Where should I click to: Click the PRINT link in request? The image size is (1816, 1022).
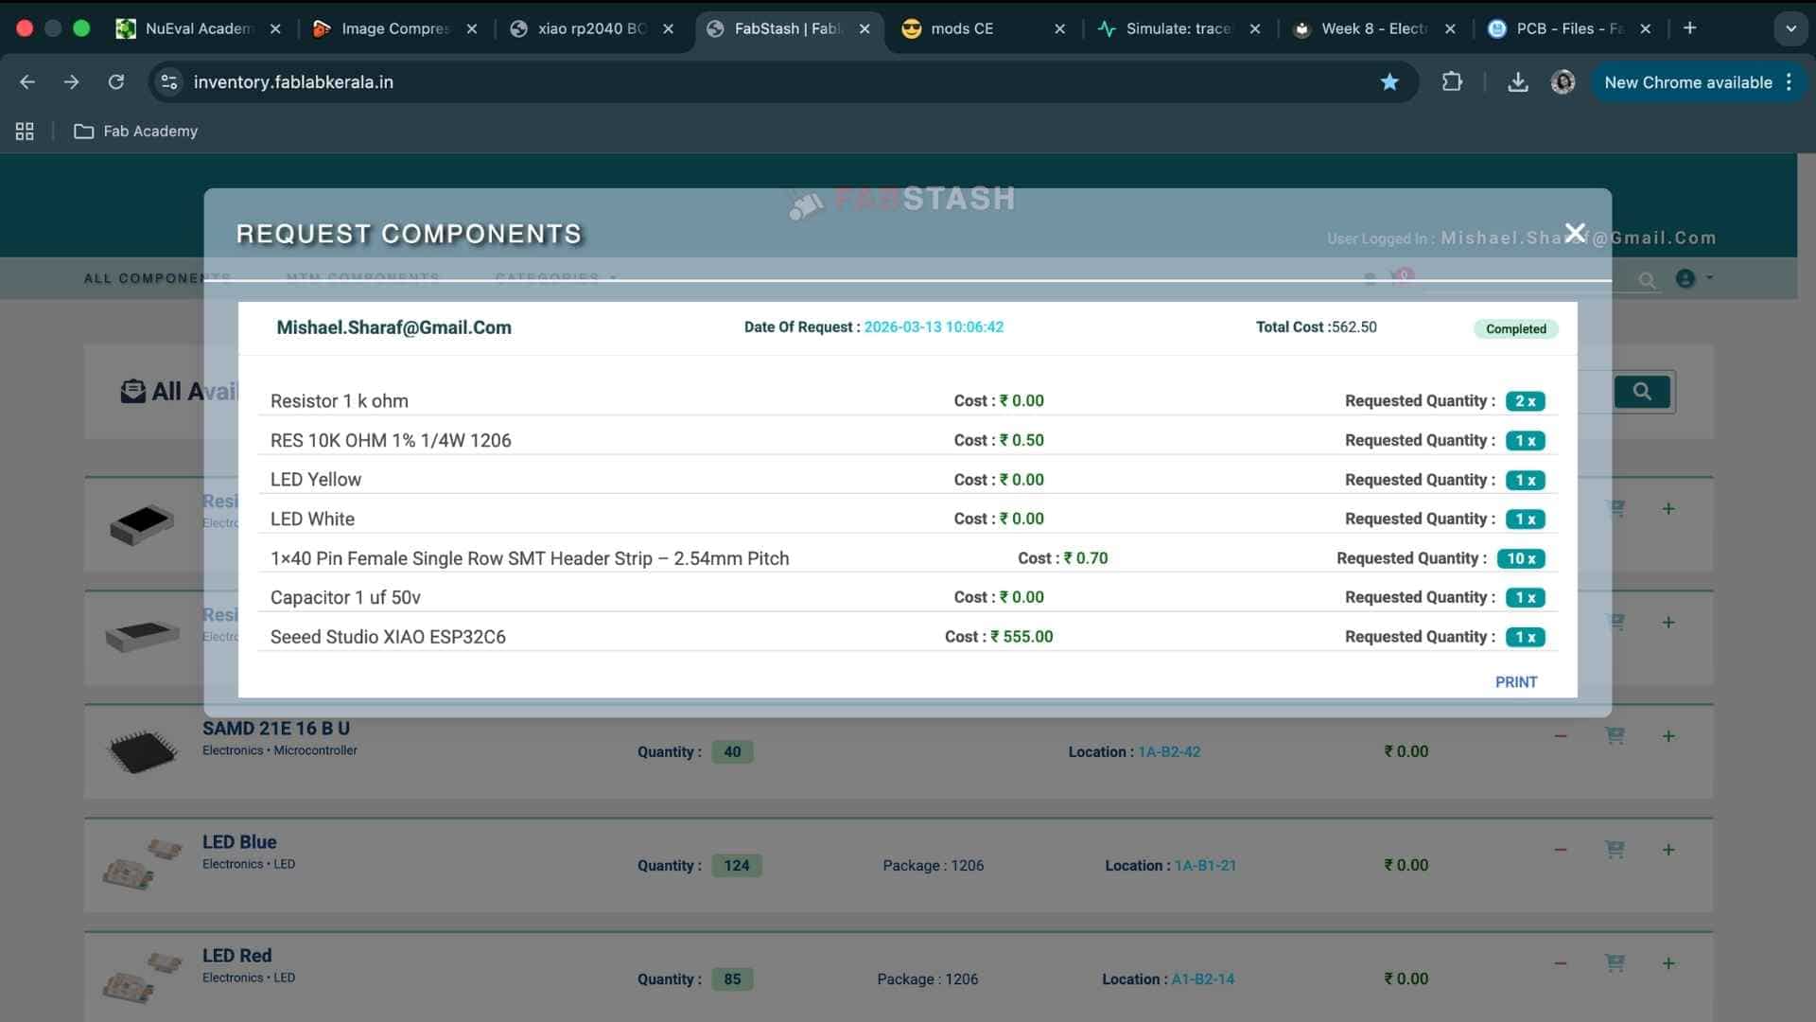pyautogui.click(x=1515, y=682)
